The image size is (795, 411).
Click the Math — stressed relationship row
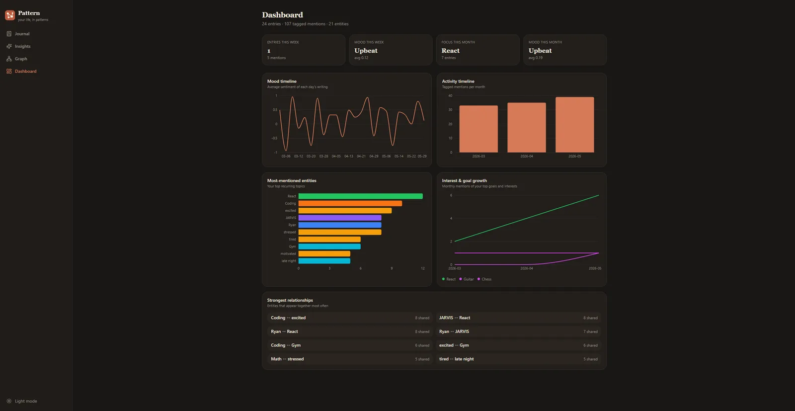pos(350,359)
